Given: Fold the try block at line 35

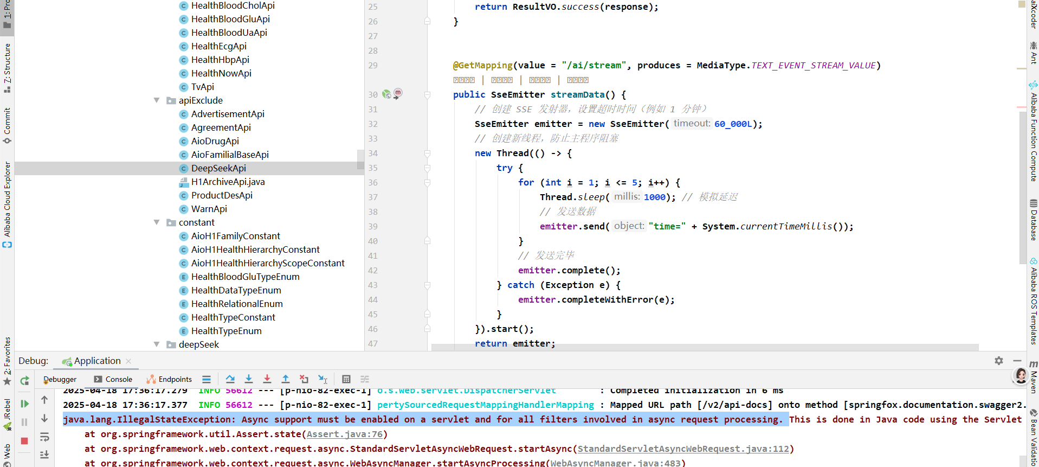Looking at the screenshot, I should [x=427, y=168].
